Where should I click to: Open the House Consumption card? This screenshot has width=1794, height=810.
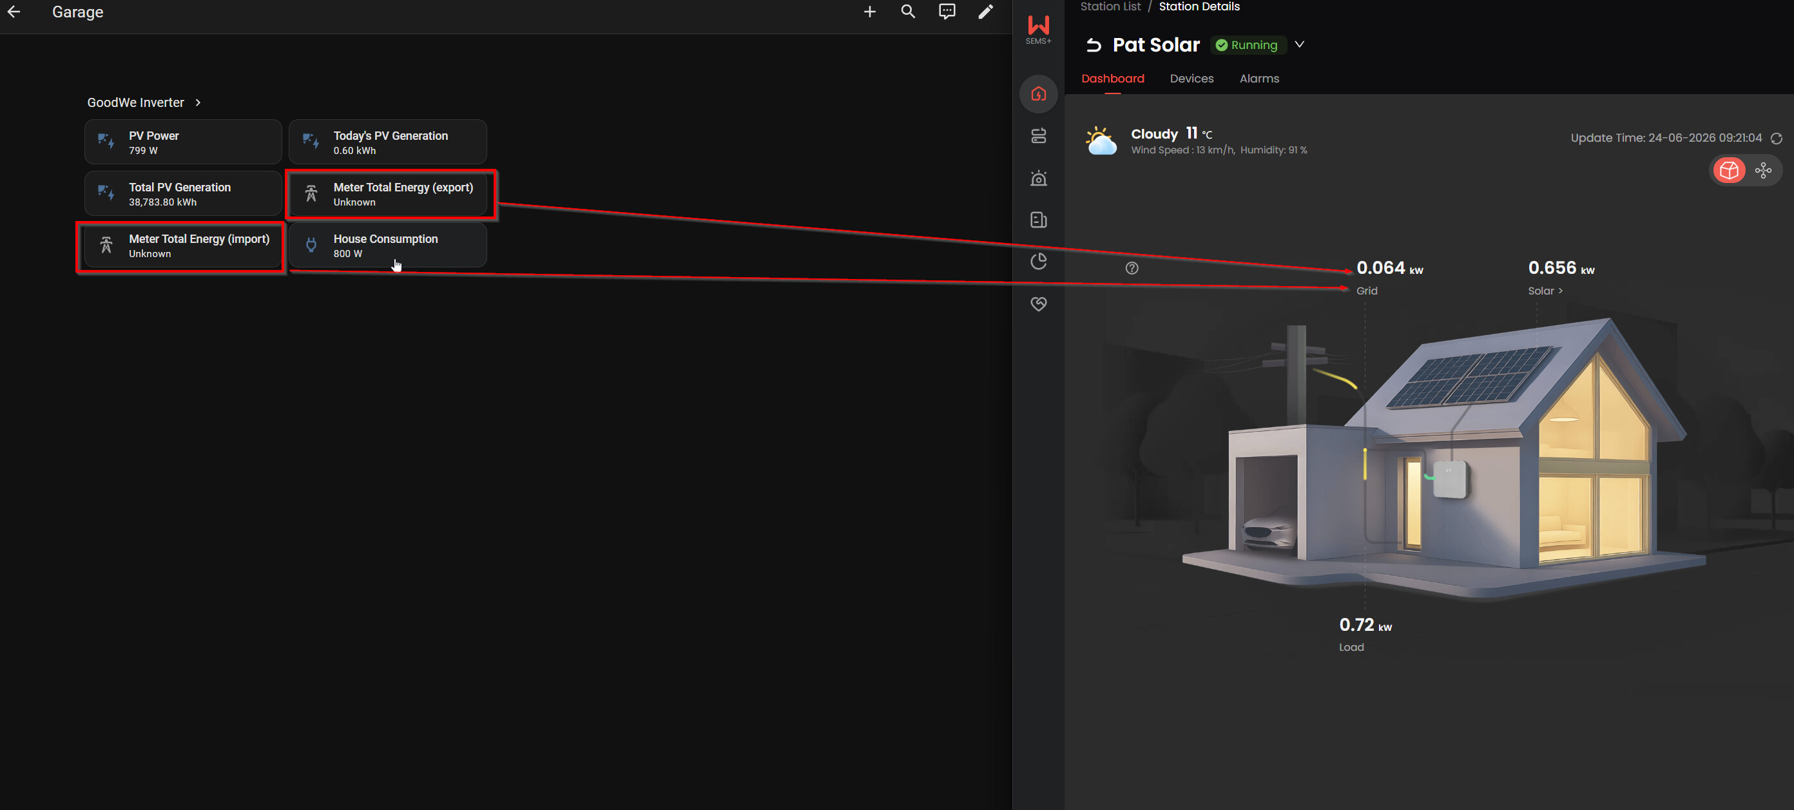point(387,245)
